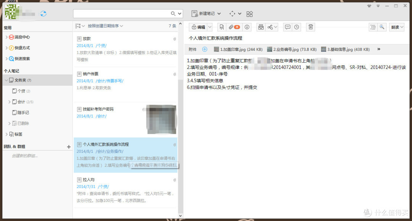Open attachment 3.基础信息.jpg

[x=345, y=50]
